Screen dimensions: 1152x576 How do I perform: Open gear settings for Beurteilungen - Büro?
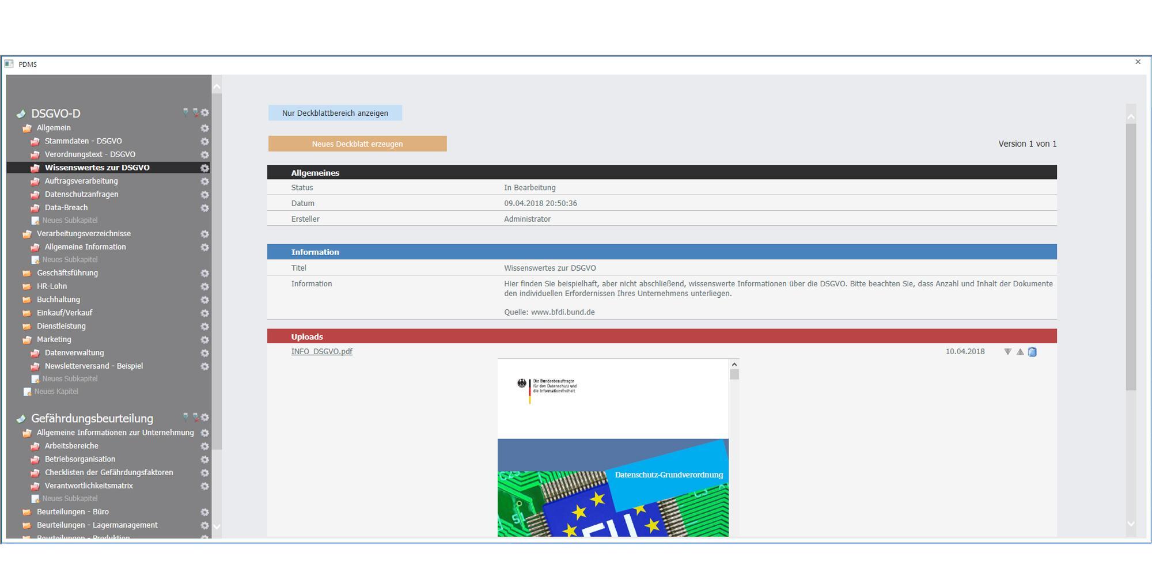[x=204, y=511]
